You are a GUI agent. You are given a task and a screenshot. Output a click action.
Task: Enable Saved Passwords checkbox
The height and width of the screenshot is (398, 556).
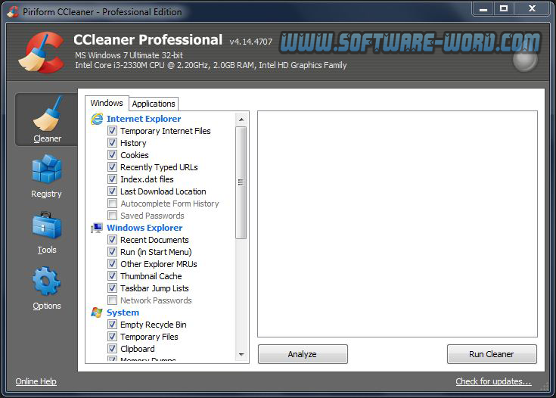coord(112,216)
